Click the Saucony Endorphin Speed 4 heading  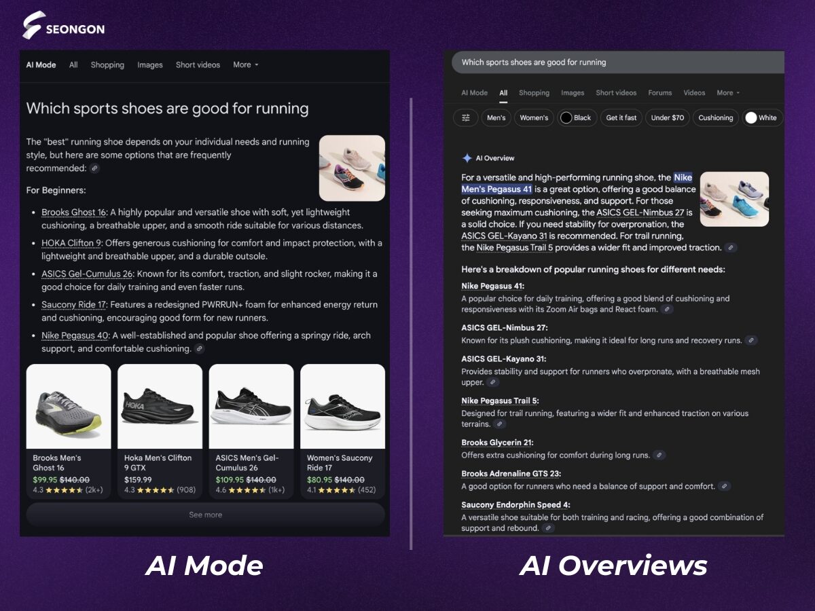pyautogui.click(x=515, y=505)
